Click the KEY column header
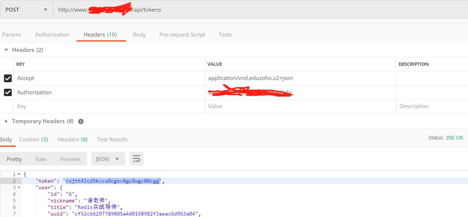Image resolution: width=468 pixels, height=217 pixels. tap(20, 64)
